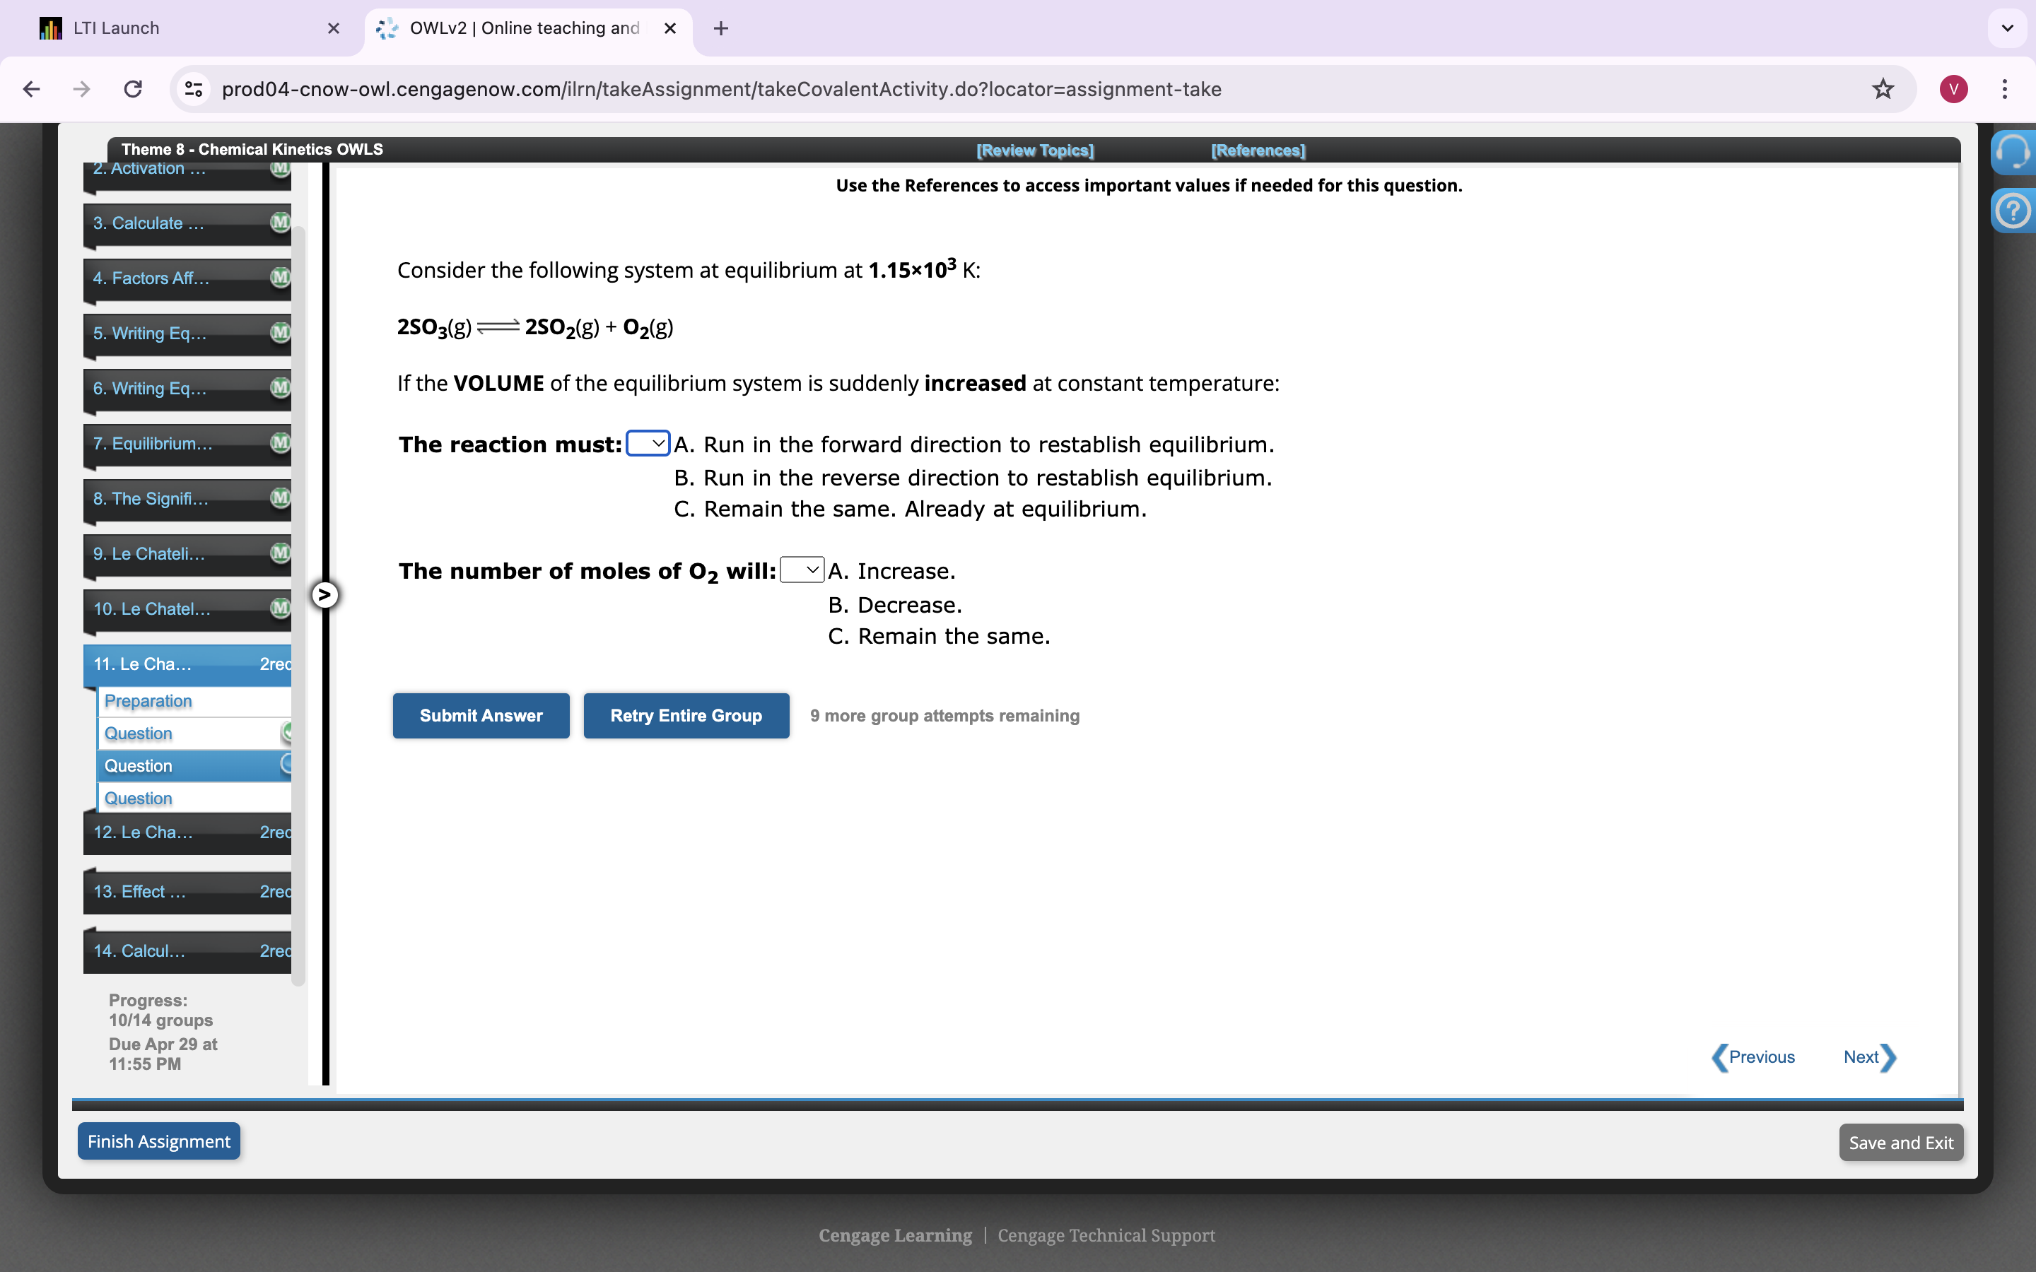Click the Submit Answer button

[481, 715]
